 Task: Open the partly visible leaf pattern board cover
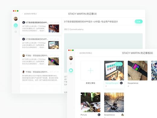tap(154, 70)
